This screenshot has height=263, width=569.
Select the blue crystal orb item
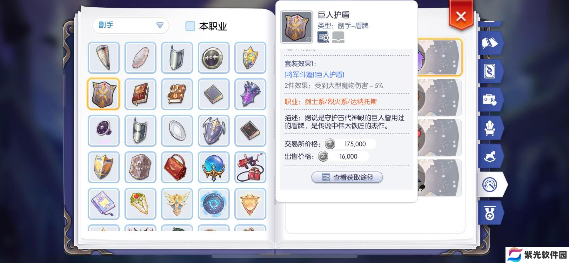pos(214,167)
